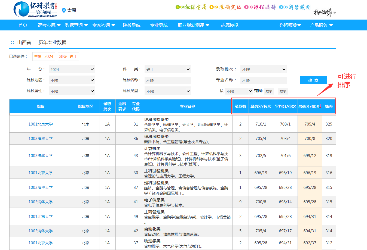Open the 高考志愿 navigation menu
This screenshot has height=250, width=367.
coord(49,25)
